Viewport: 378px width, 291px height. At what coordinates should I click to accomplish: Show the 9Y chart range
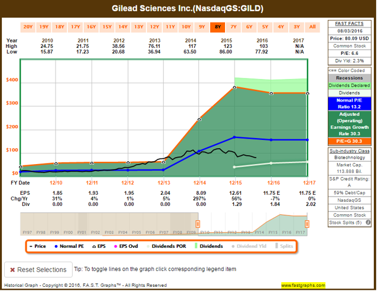pos(202,27)
